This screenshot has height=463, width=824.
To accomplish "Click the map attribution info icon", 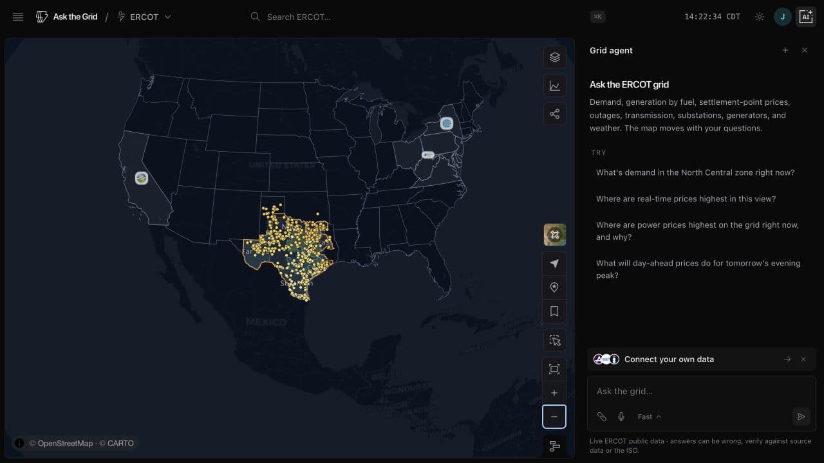I will coord(19,443).
